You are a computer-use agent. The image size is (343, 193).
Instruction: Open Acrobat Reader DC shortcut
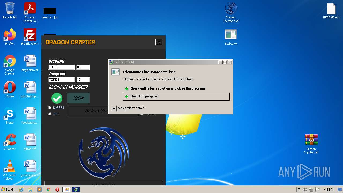(x=30, y=12)
